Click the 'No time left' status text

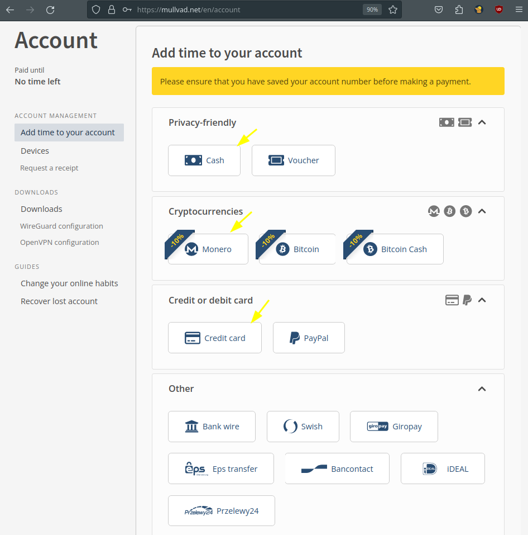pos(37,82)
